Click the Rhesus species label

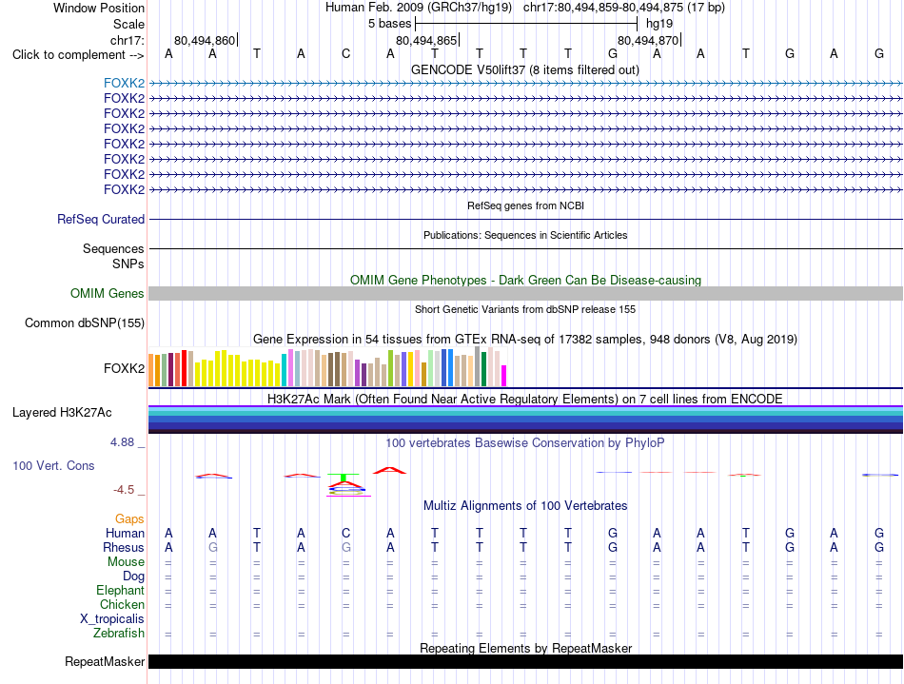[124, 547]
